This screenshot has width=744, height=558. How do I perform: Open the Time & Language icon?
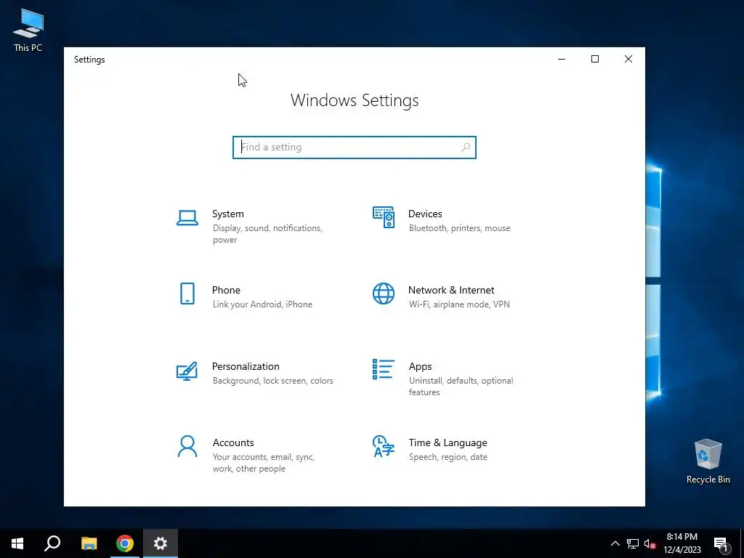coord(384,446)
